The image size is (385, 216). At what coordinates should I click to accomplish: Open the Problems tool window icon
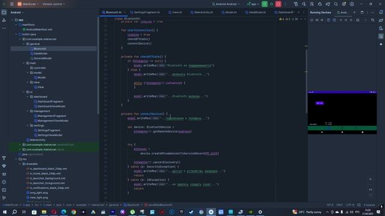(4, 182)
